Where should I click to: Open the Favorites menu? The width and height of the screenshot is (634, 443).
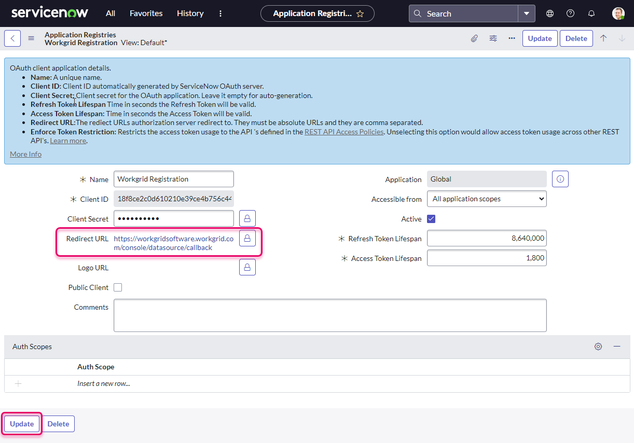[146, 13]
